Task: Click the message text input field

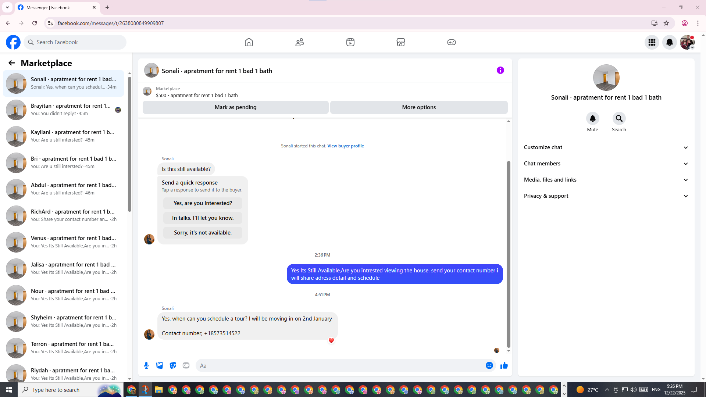Action: pyautogui.click(x=338, y=365)
